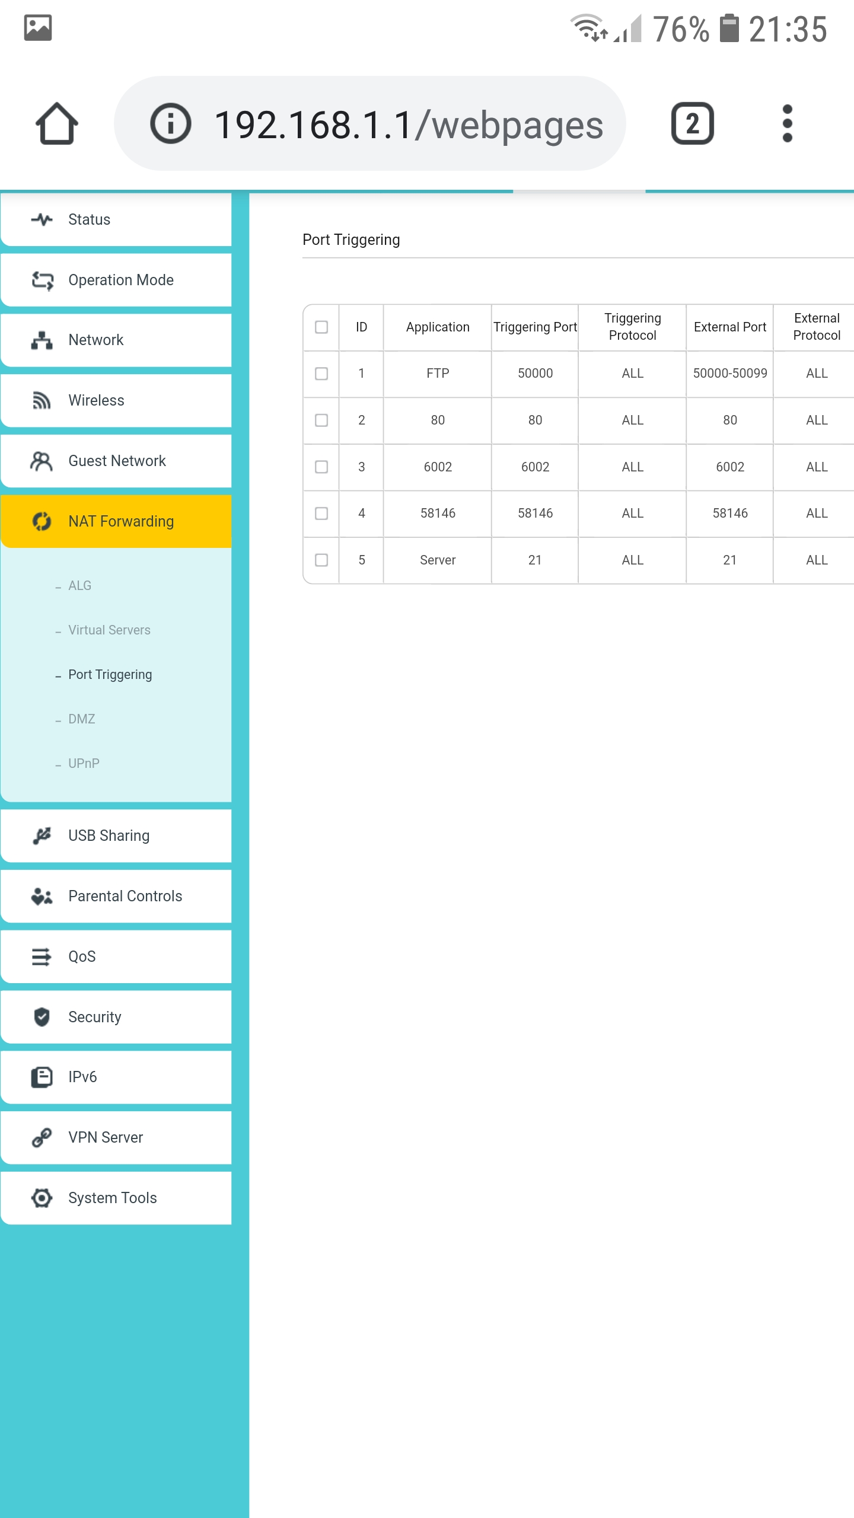Click the FTP application cell
Screen dimensions: 854x1518
[438, 374]
